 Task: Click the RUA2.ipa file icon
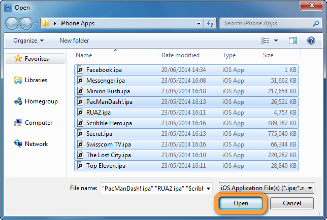click(x=80, y=112)
